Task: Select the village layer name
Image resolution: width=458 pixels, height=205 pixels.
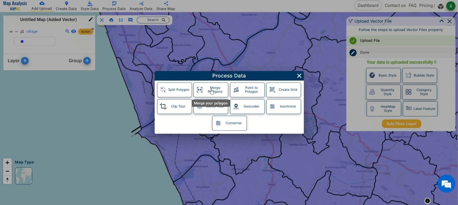Action: 32,31
